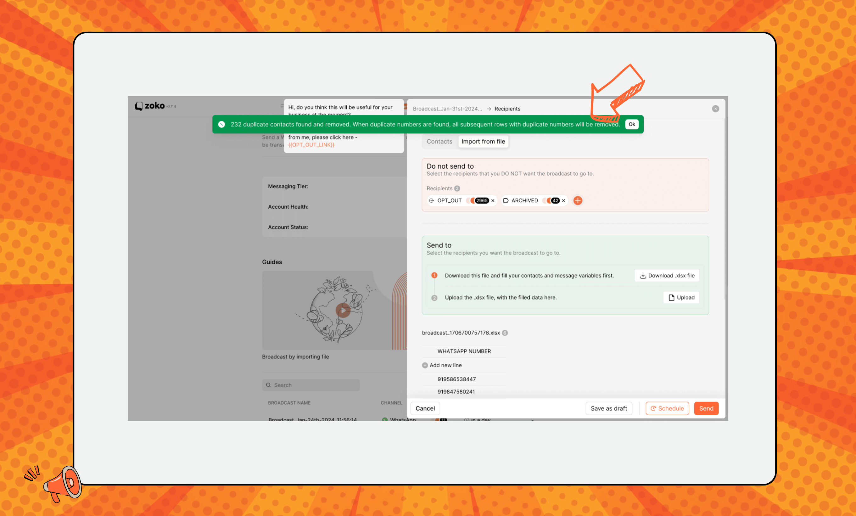This screenshot has width=856, height=516.
Task: Click OK to dismiss duplicate contacts notice
Action: tap(632, 124)
